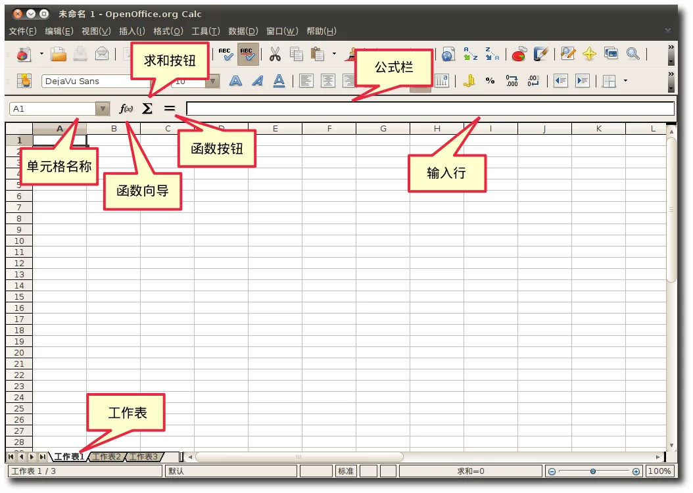Click the horizontal scrollbar thumb
This screenshot has height=493, width=693.
299,457
